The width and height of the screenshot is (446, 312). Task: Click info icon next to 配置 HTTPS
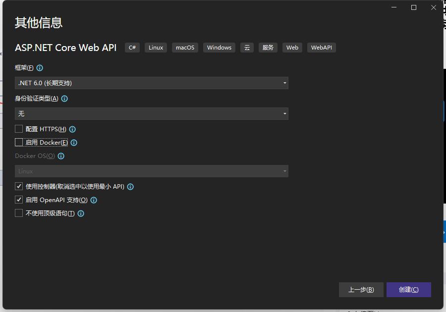coord(72,129)
